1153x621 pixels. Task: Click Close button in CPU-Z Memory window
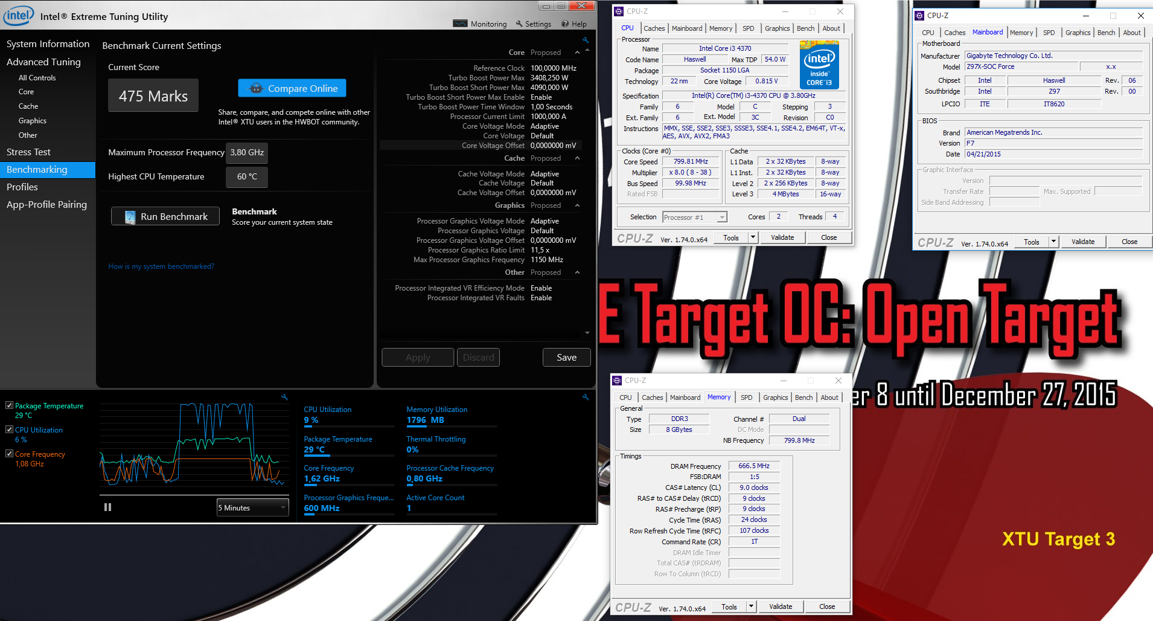(827, 607)
